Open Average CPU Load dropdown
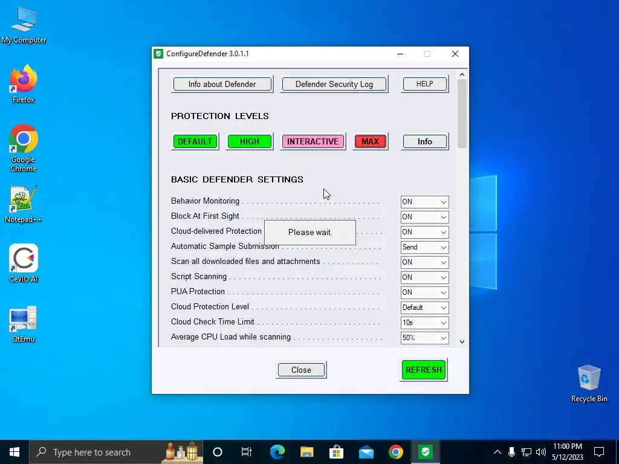The height and width of the screenshot is (464, 619). point(425,338)
